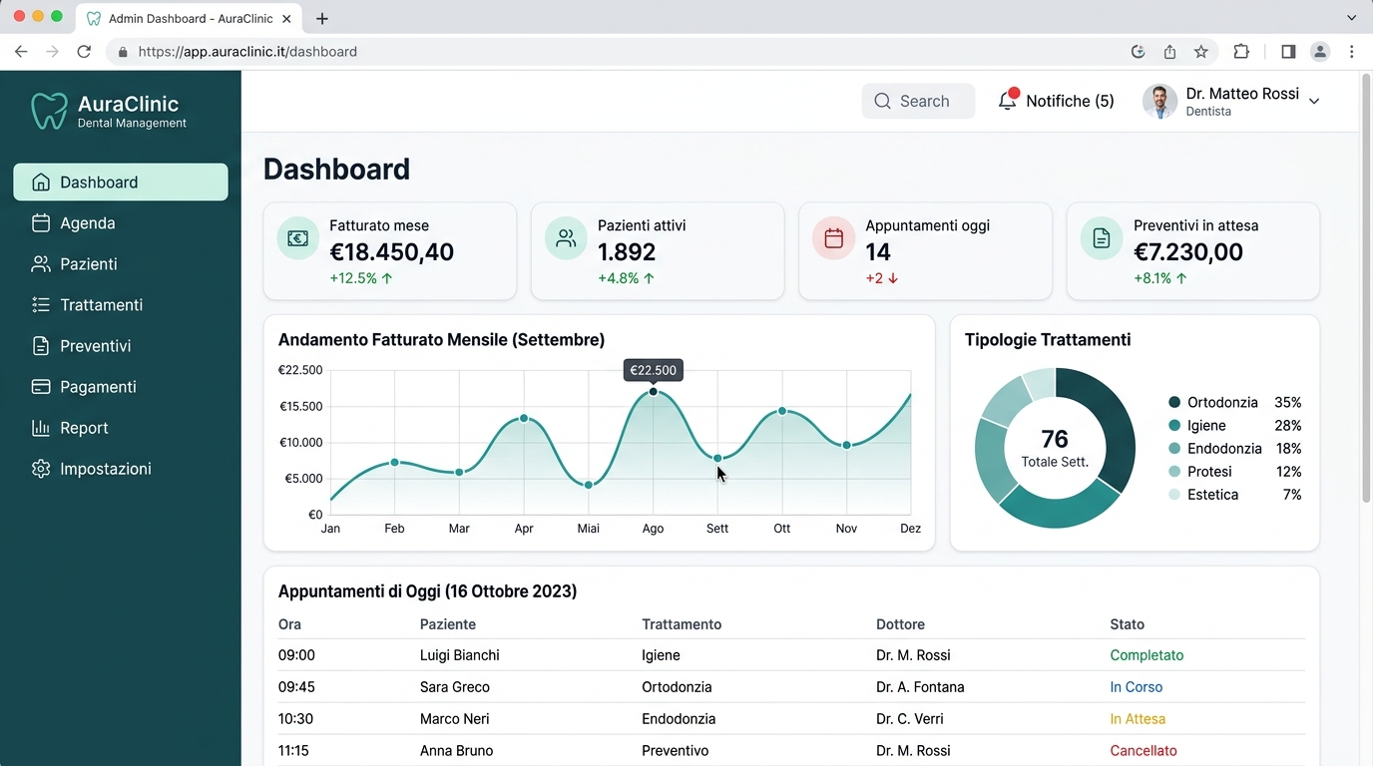Click the Pazienti people icon in sidebar
The width and height of the screenshot is (1373, 766).
pos(41,264)
